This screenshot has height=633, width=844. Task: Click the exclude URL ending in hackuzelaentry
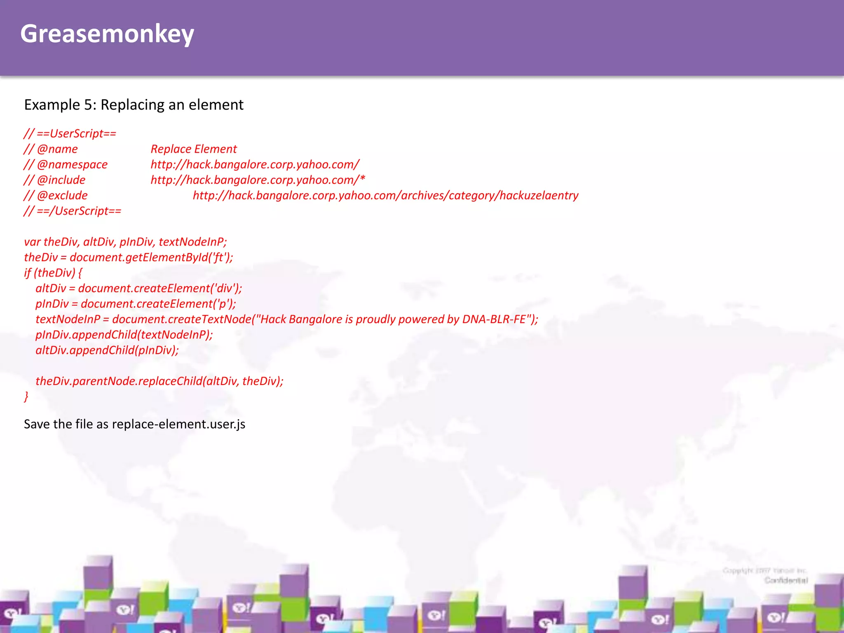pyautogui.click(x=386, y=195)
